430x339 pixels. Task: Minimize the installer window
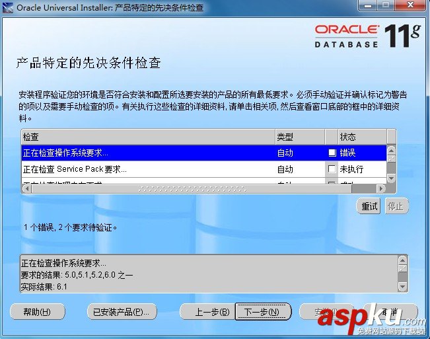click(369, 5)
